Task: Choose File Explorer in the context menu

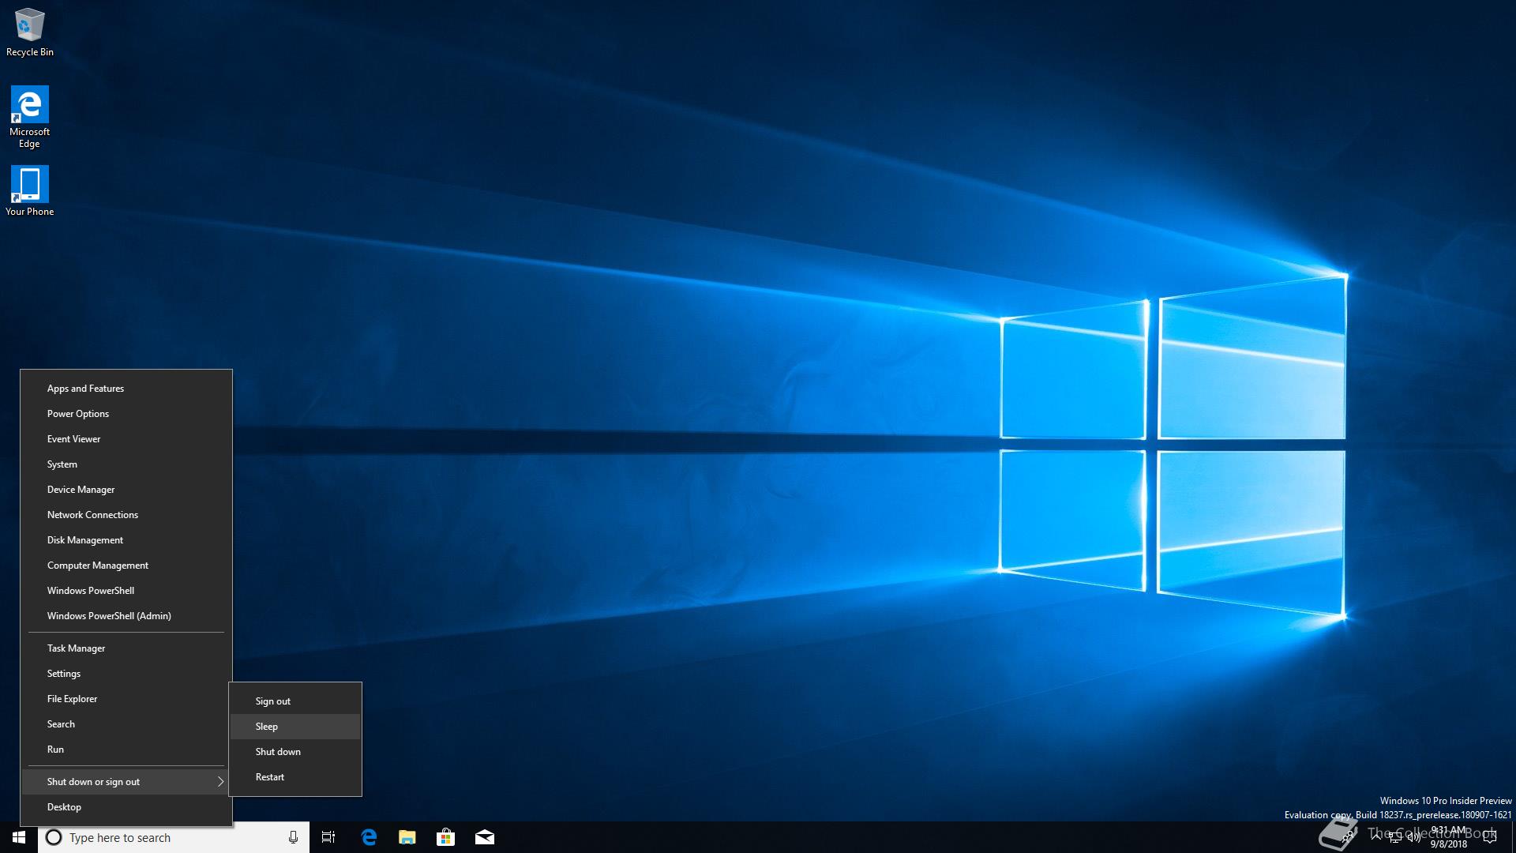Action: click(x=126, y=699)
